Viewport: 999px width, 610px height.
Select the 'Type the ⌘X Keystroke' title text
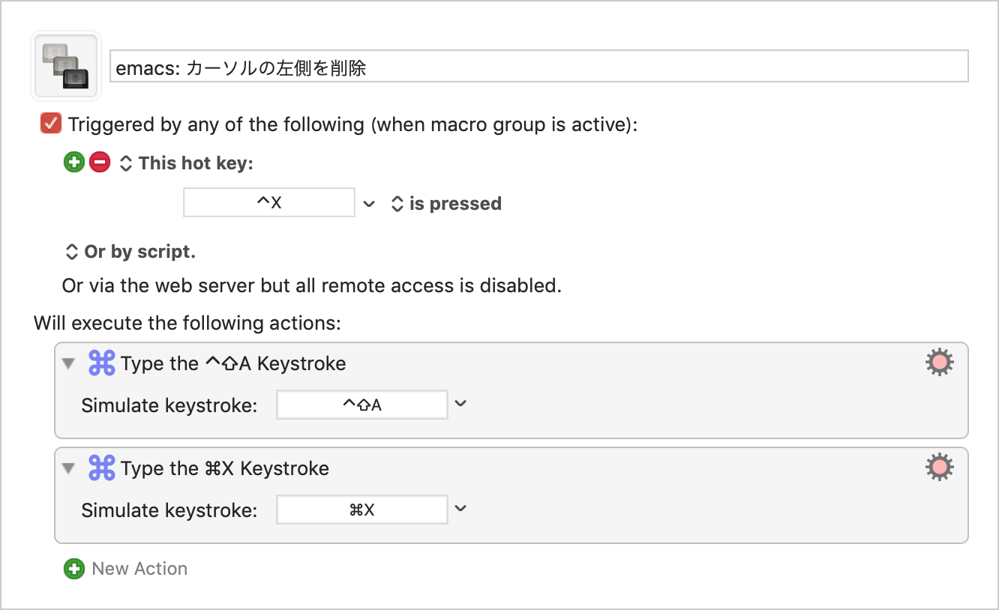(225, 469)
